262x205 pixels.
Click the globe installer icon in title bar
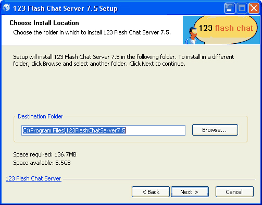(6, 8)
